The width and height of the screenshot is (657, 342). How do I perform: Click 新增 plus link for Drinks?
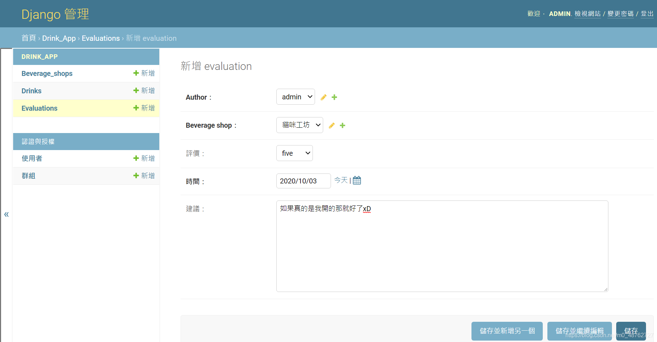(x=144, y=90)
